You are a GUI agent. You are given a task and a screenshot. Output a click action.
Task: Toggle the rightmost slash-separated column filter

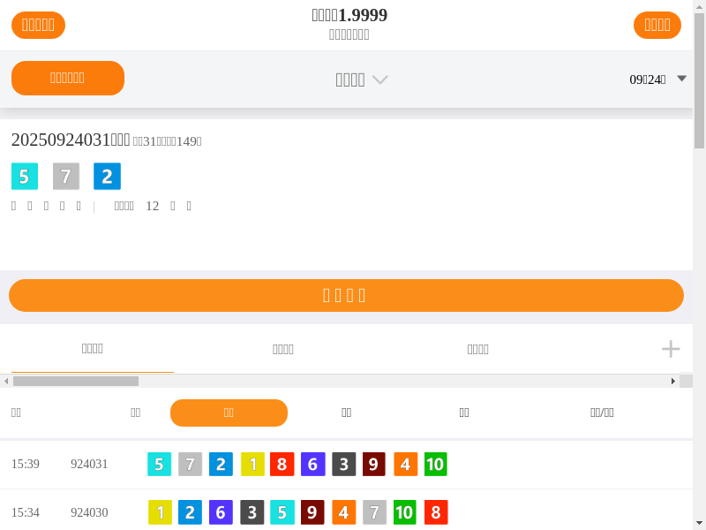(x=602, y=413)
